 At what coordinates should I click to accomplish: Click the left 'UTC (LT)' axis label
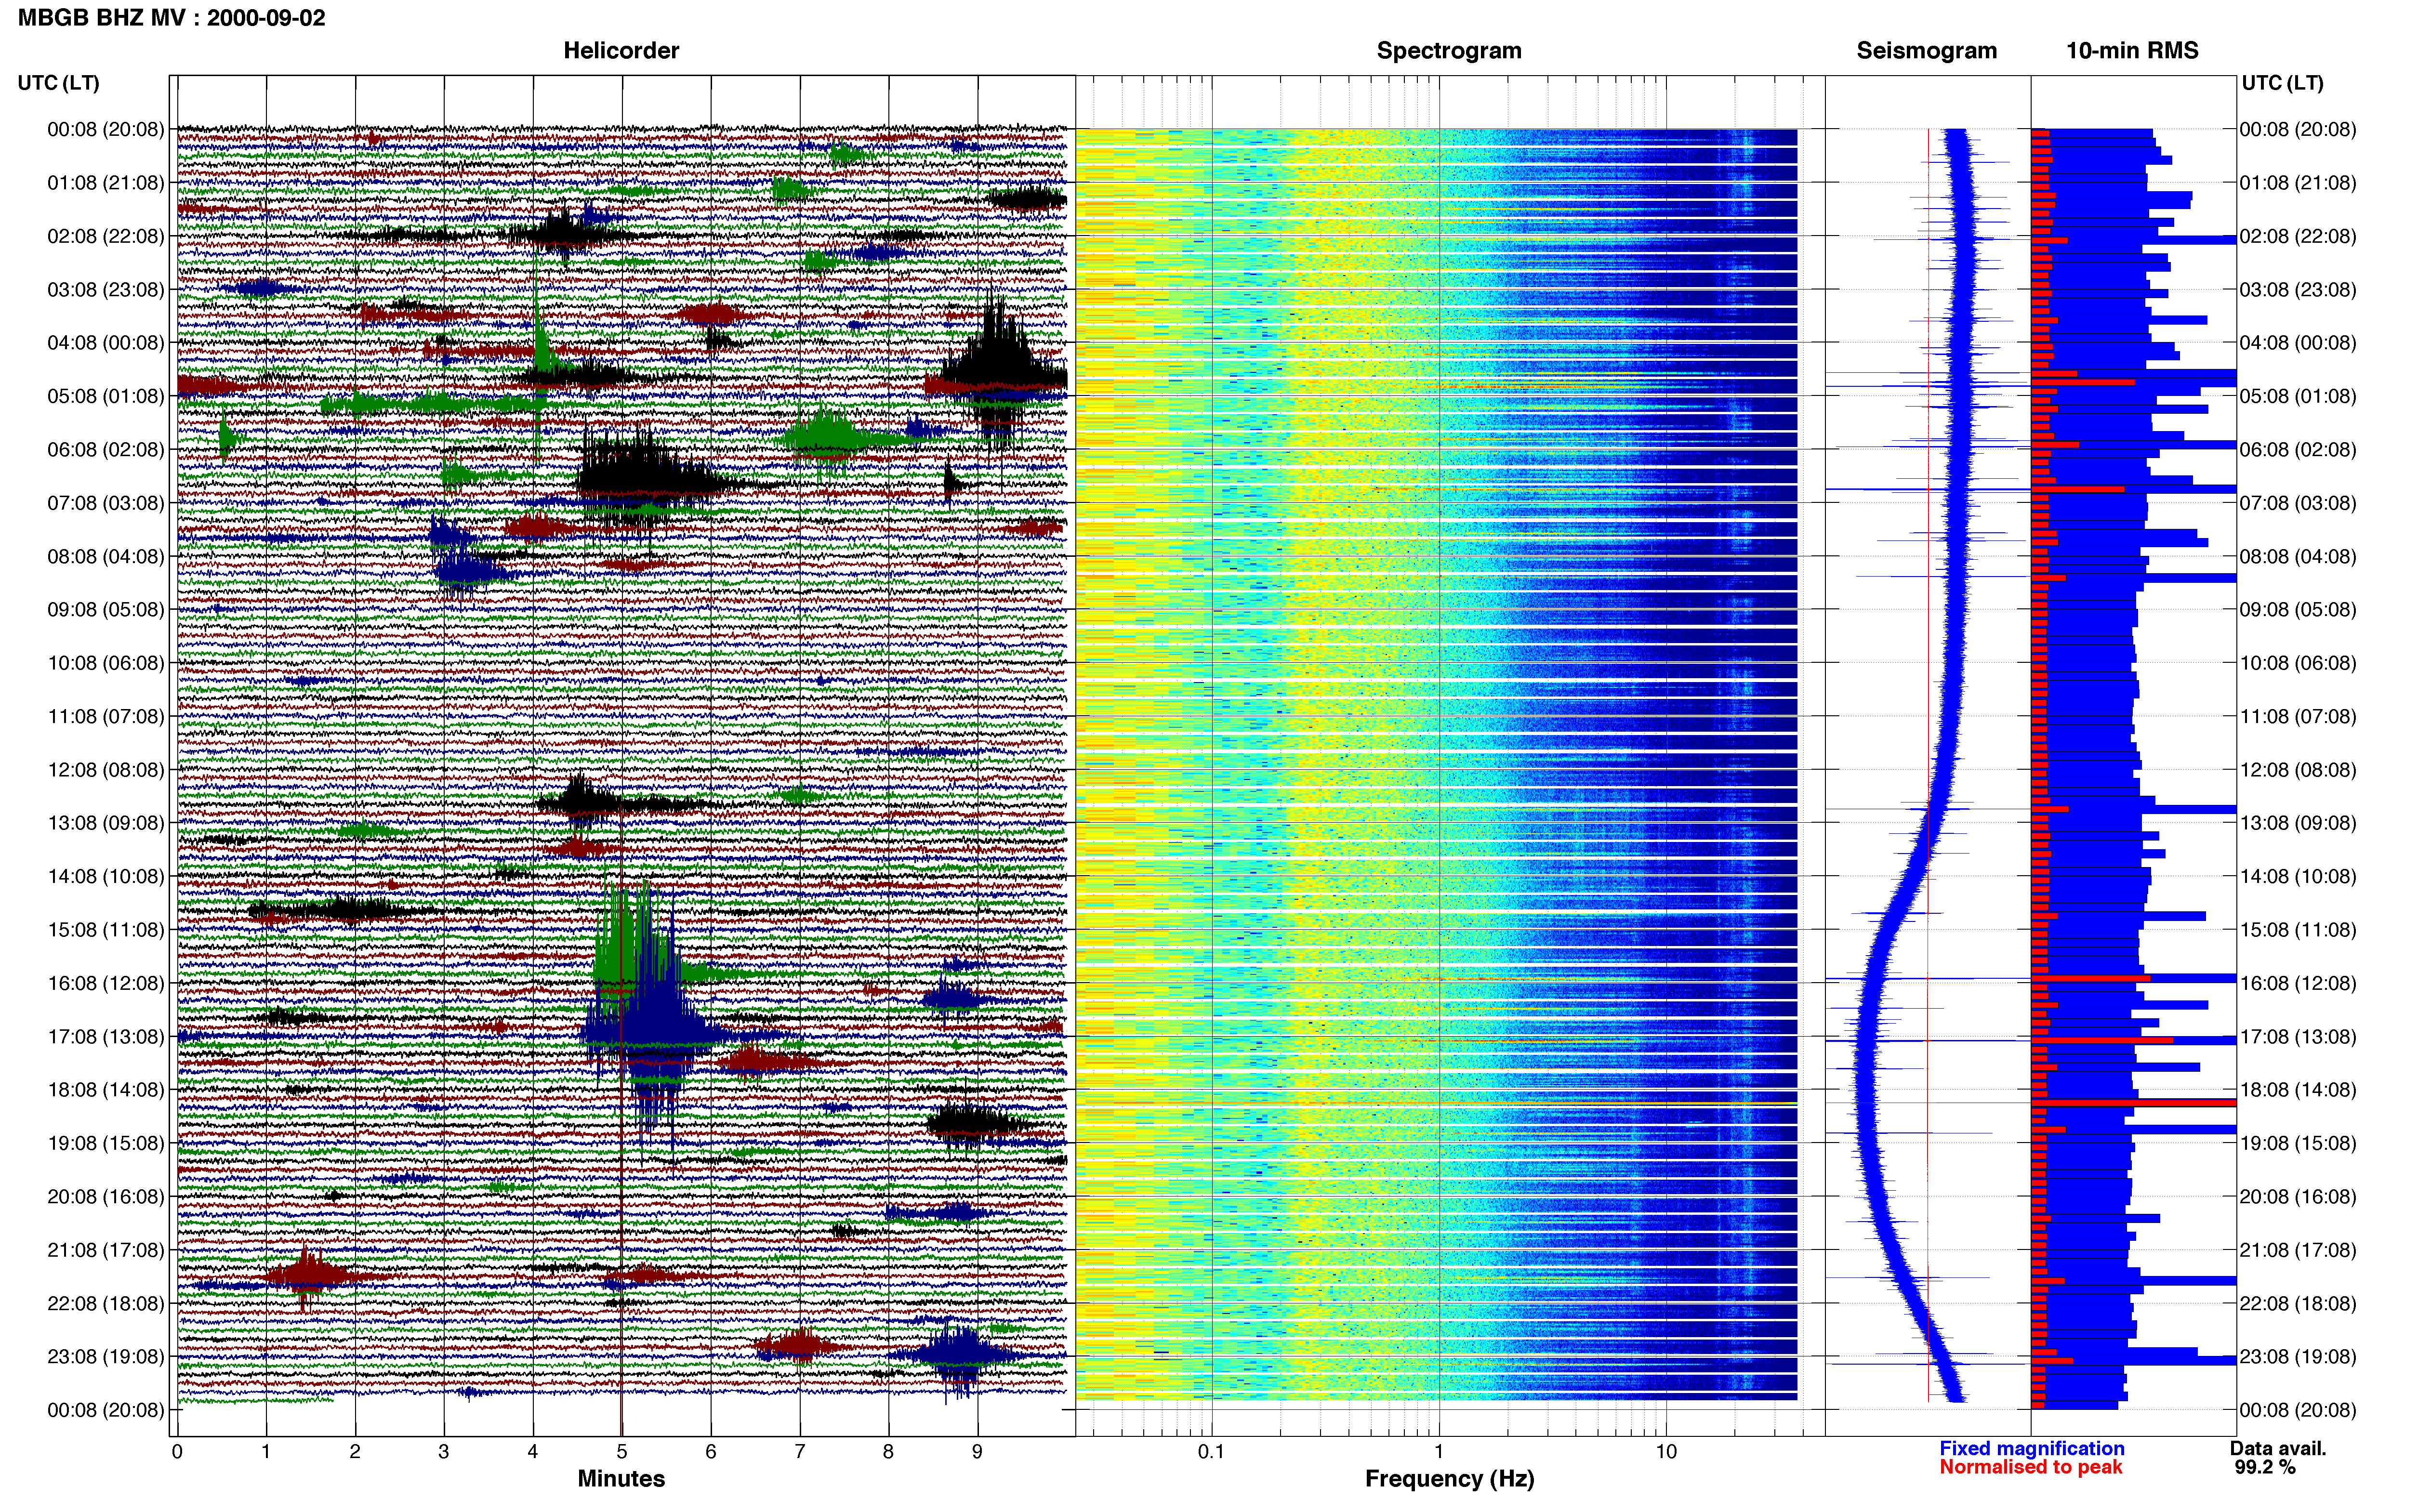click(59, 83)
